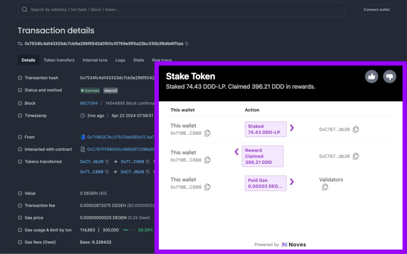
Task: Click the info icon next to From
Action: click(x=20, y=137)
